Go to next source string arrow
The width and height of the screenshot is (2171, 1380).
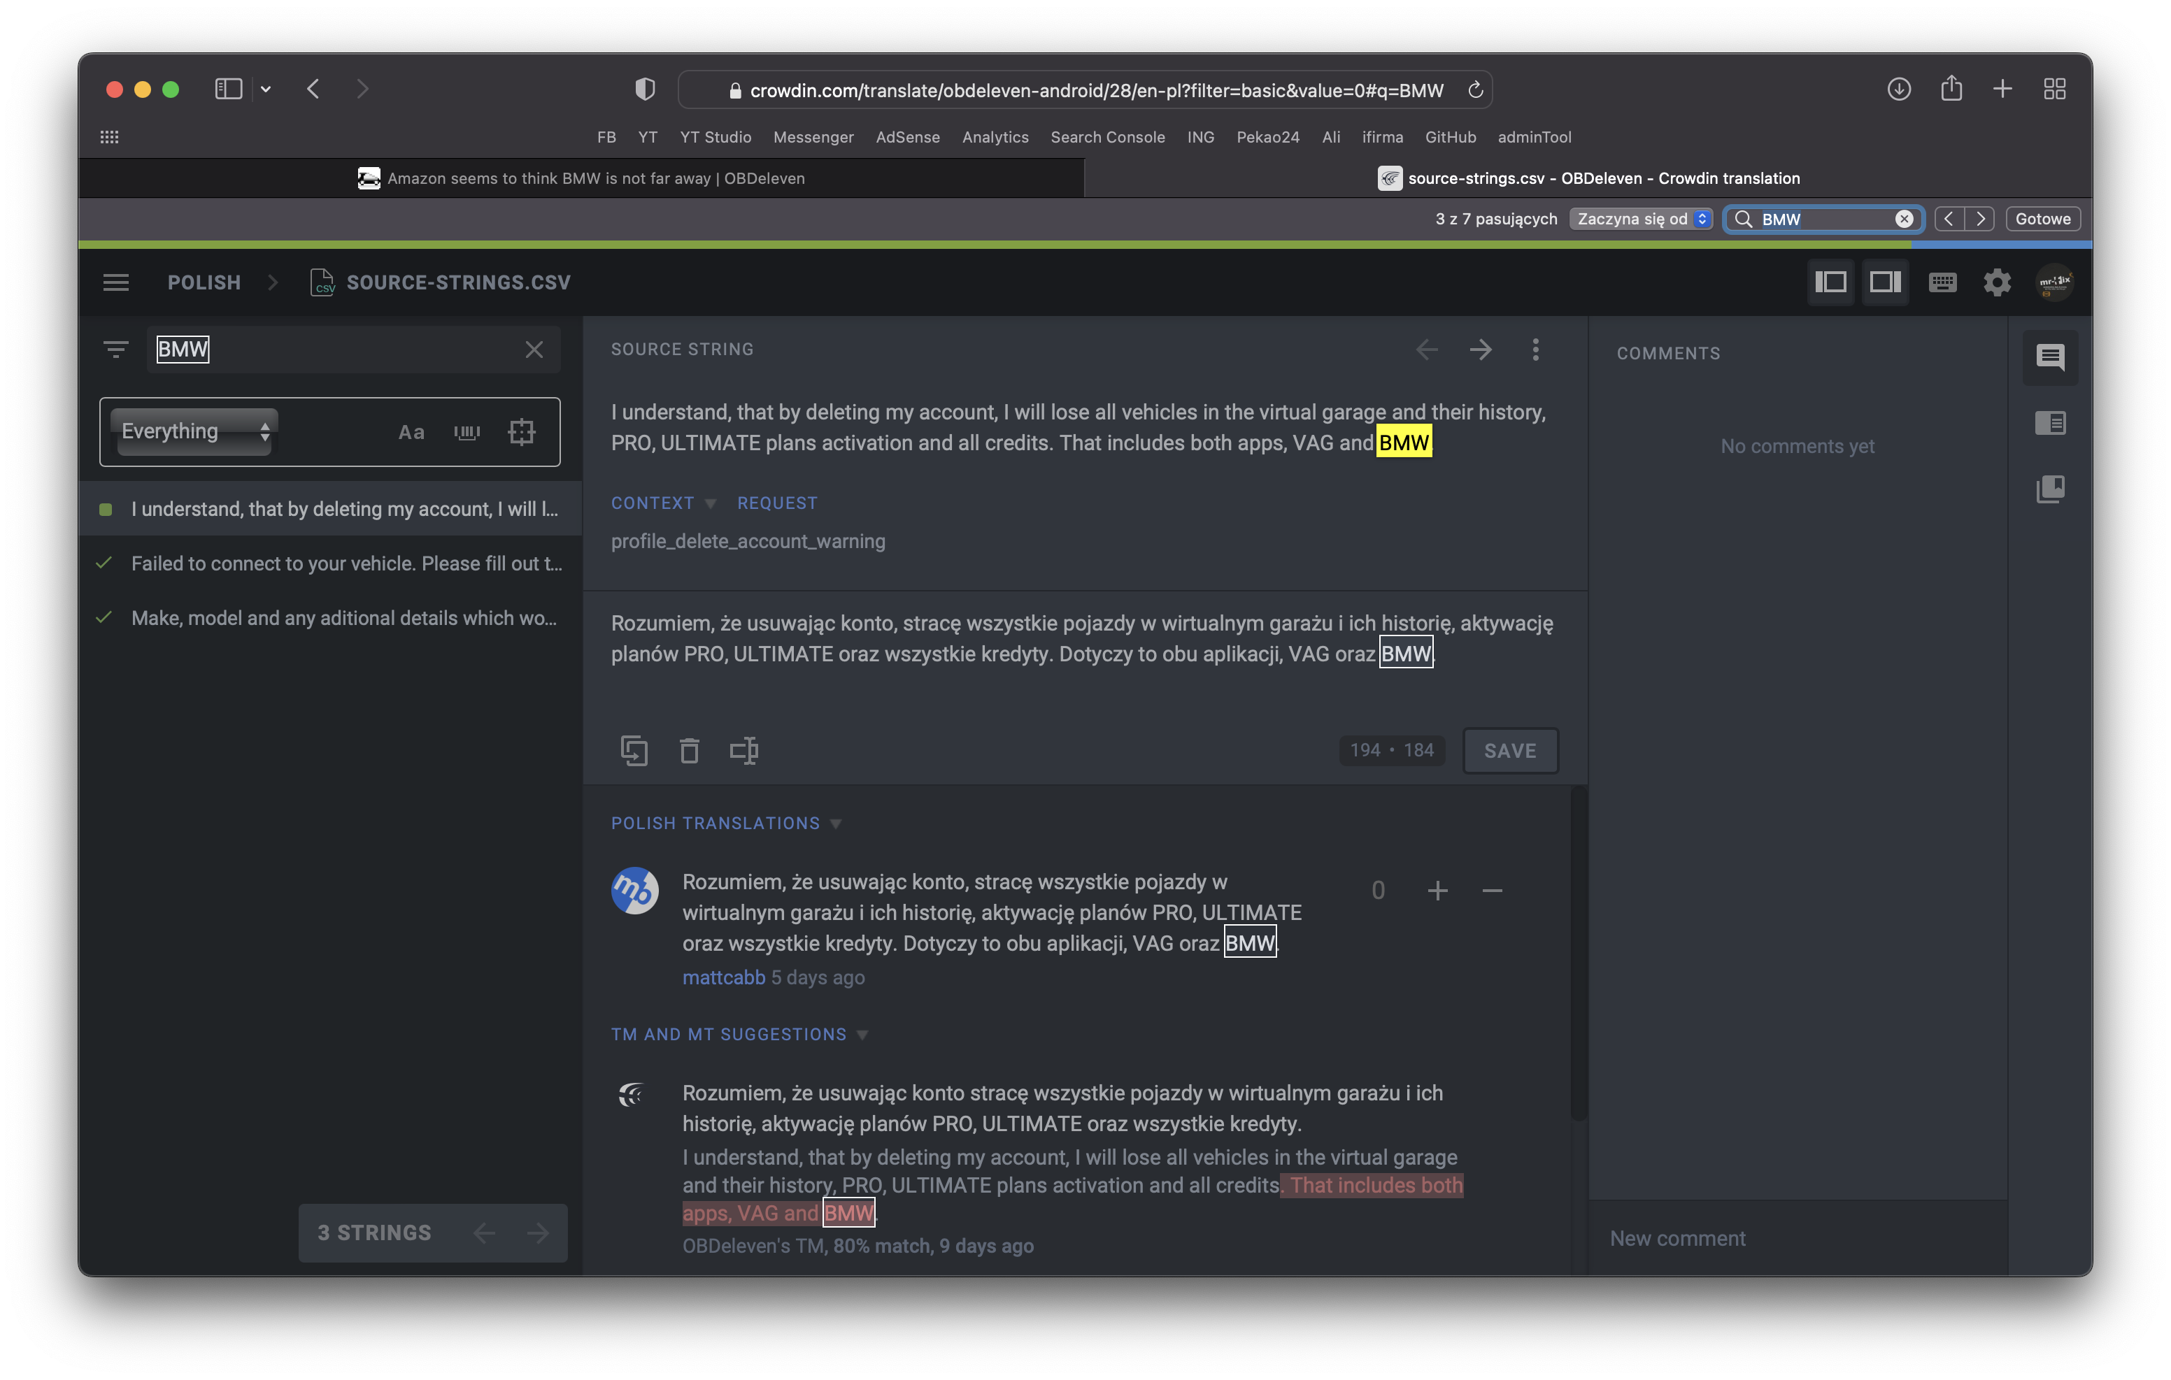point(1481,350)
